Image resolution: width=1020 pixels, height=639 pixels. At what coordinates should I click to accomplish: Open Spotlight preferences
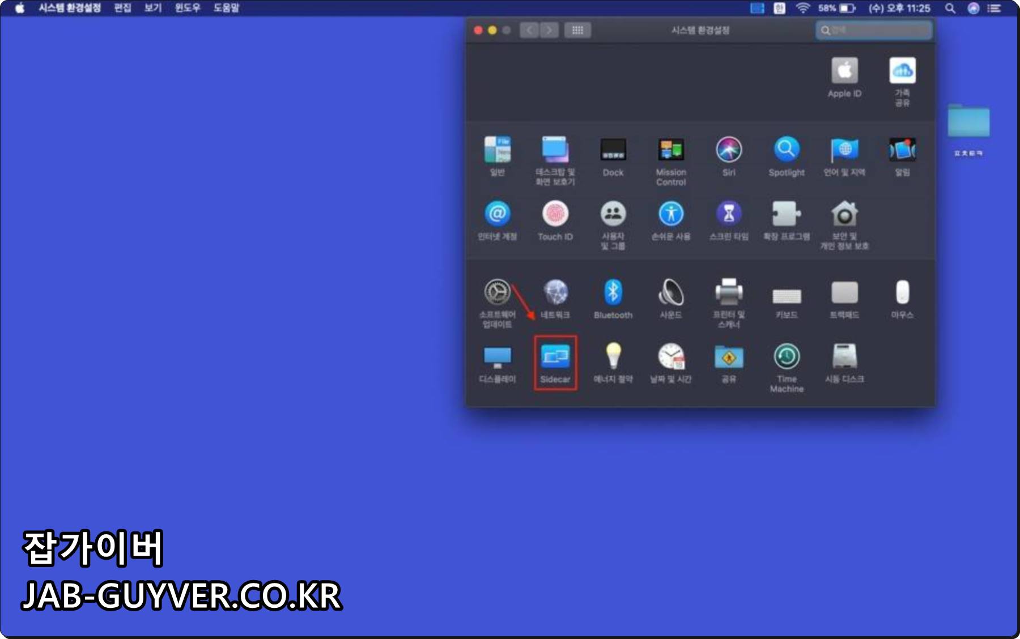787,156
